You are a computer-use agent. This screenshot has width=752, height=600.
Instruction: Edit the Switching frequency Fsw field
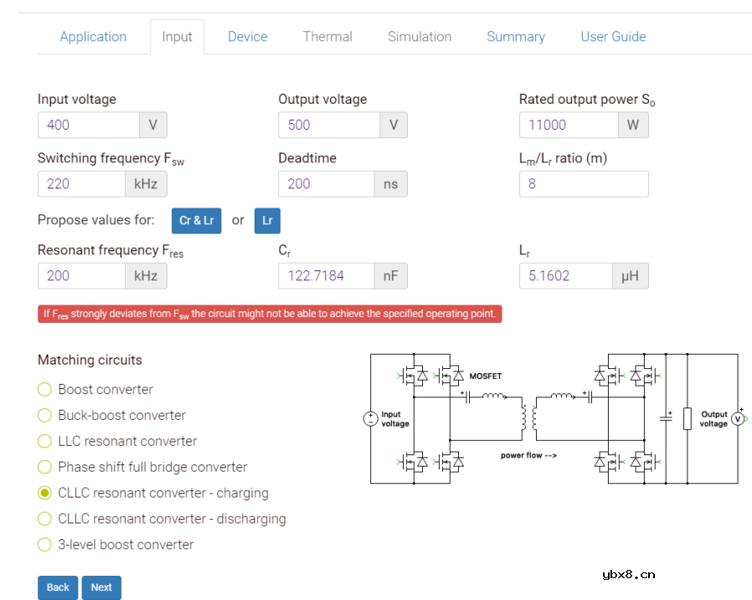tap(81, 183)
